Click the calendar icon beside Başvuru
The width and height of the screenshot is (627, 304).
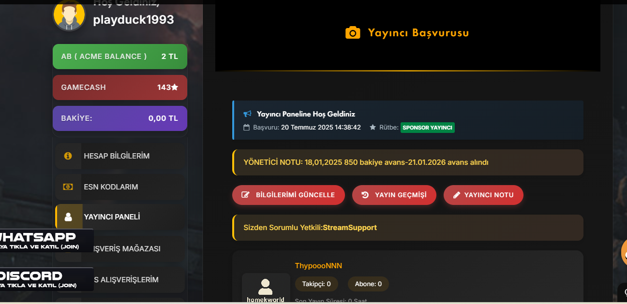(x=247, y=128)
